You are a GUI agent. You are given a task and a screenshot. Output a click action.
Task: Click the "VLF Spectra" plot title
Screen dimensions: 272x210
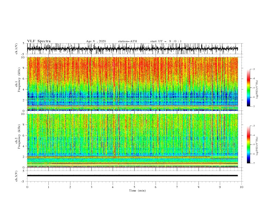pos(39,41)
